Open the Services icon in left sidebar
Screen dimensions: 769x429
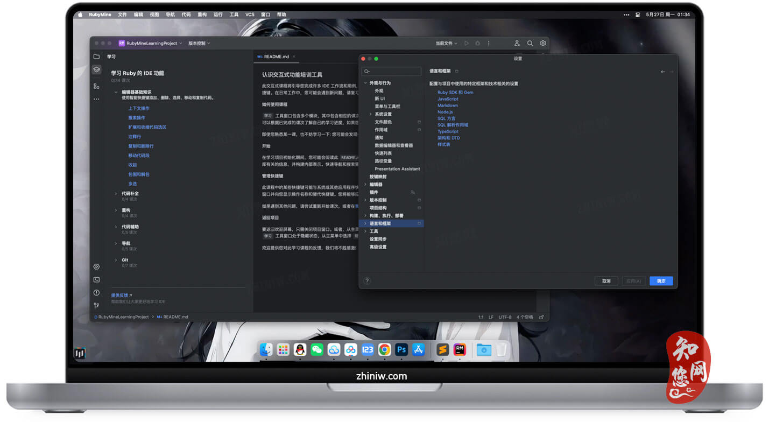tap(96, 266)
